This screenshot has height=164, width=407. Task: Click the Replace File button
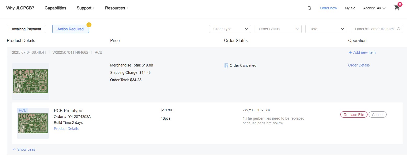354,115
